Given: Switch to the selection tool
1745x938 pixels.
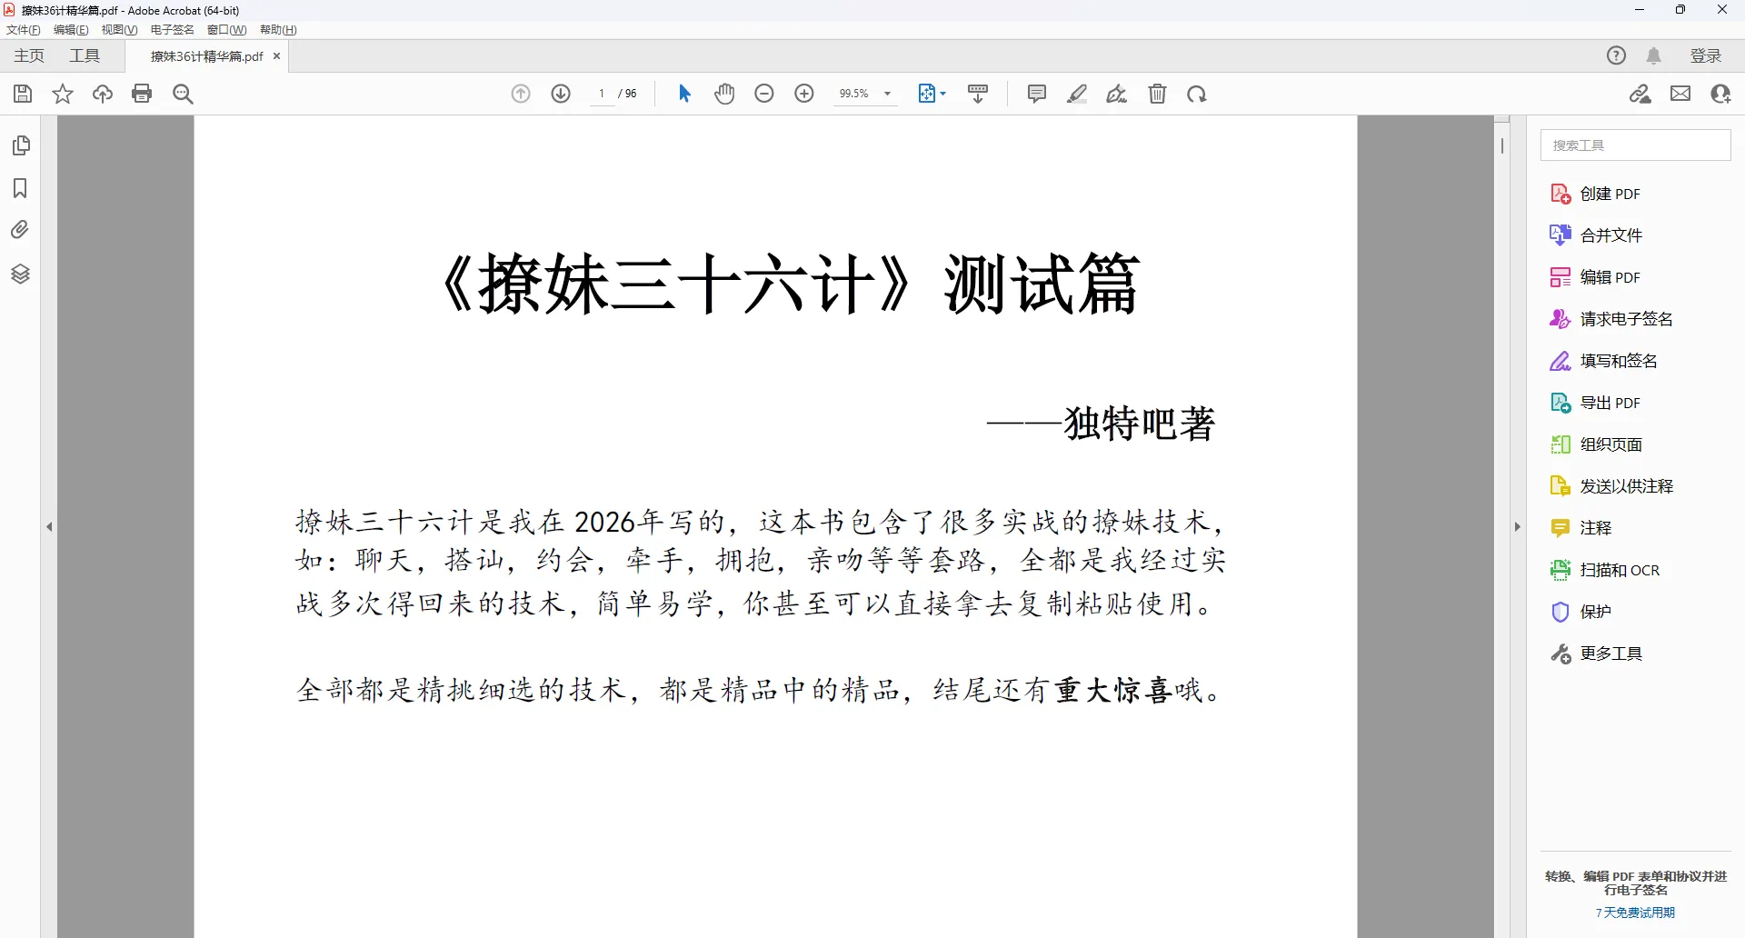Looking at the screenshot, I should click(x=684, y=94).
